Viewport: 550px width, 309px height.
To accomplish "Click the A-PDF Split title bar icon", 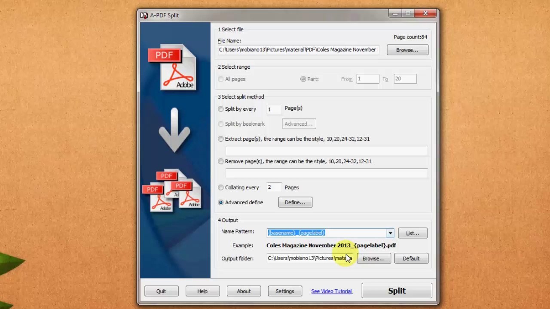I will pyautogui.click(x=144, y=15).
